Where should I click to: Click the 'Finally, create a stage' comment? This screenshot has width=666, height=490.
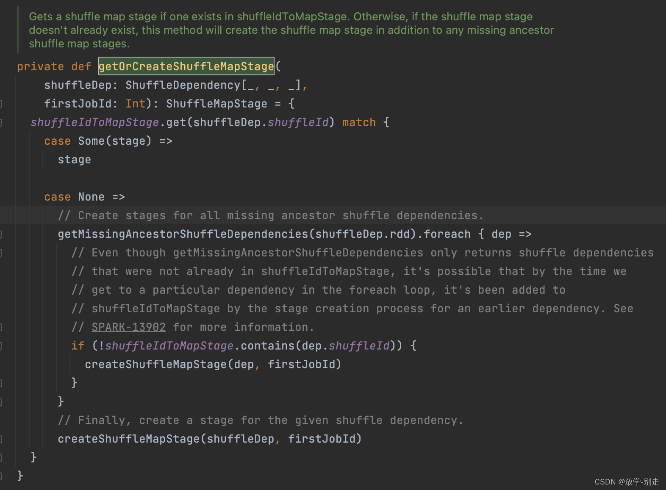click(261, 420)
